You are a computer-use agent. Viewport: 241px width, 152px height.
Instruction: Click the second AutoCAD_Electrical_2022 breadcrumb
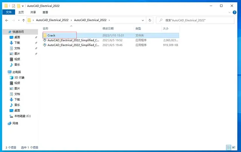(x=90, y=20)
